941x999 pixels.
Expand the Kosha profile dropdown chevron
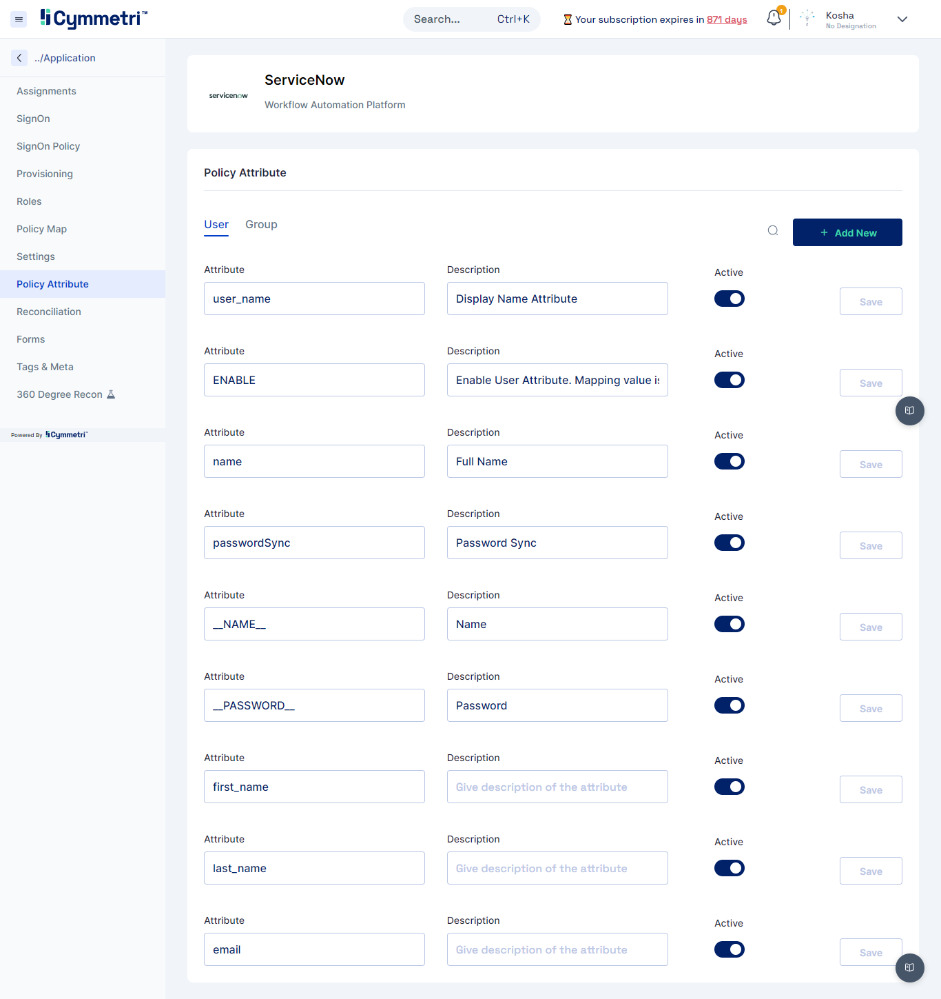pyautogui.click(x=902, y=19)
